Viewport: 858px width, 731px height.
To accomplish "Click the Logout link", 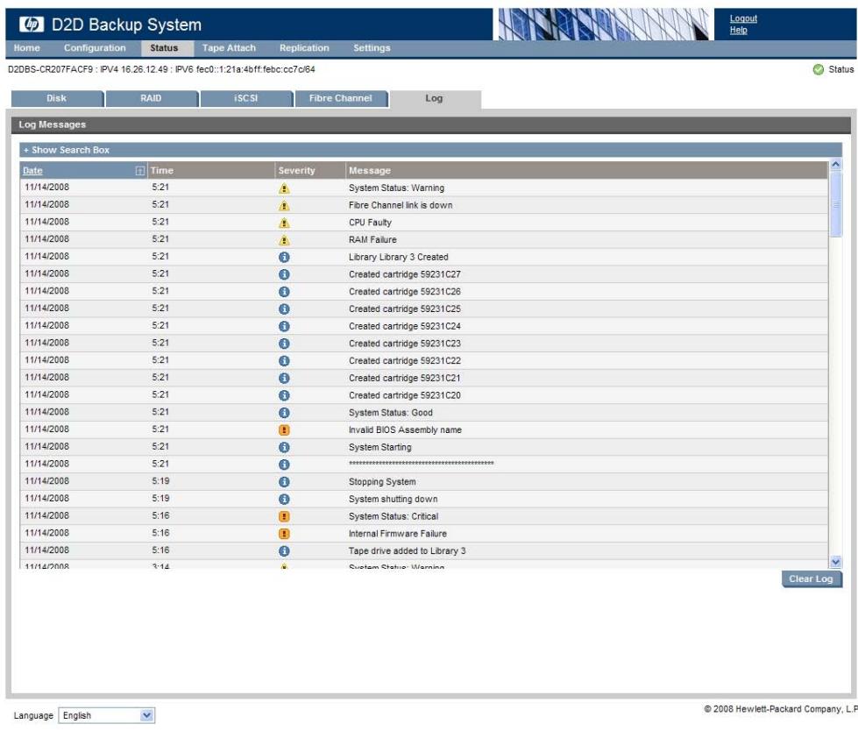I will (x=743, y=18).
